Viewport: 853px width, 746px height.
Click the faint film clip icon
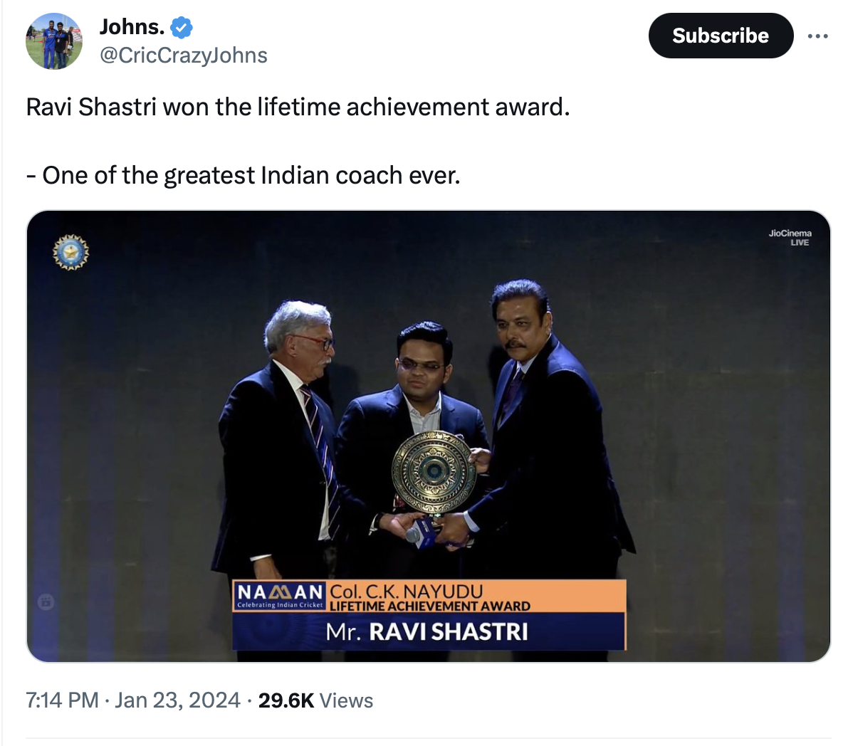point(46,602)
